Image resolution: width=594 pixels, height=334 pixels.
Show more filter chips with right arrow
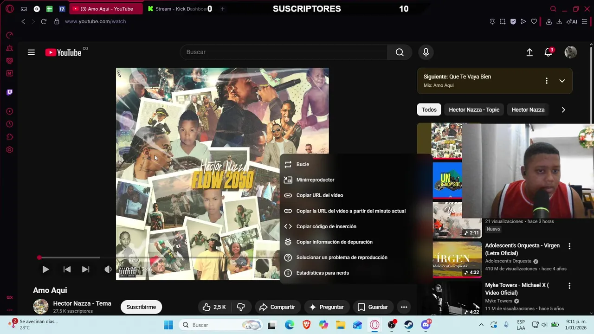coord(563,109)
